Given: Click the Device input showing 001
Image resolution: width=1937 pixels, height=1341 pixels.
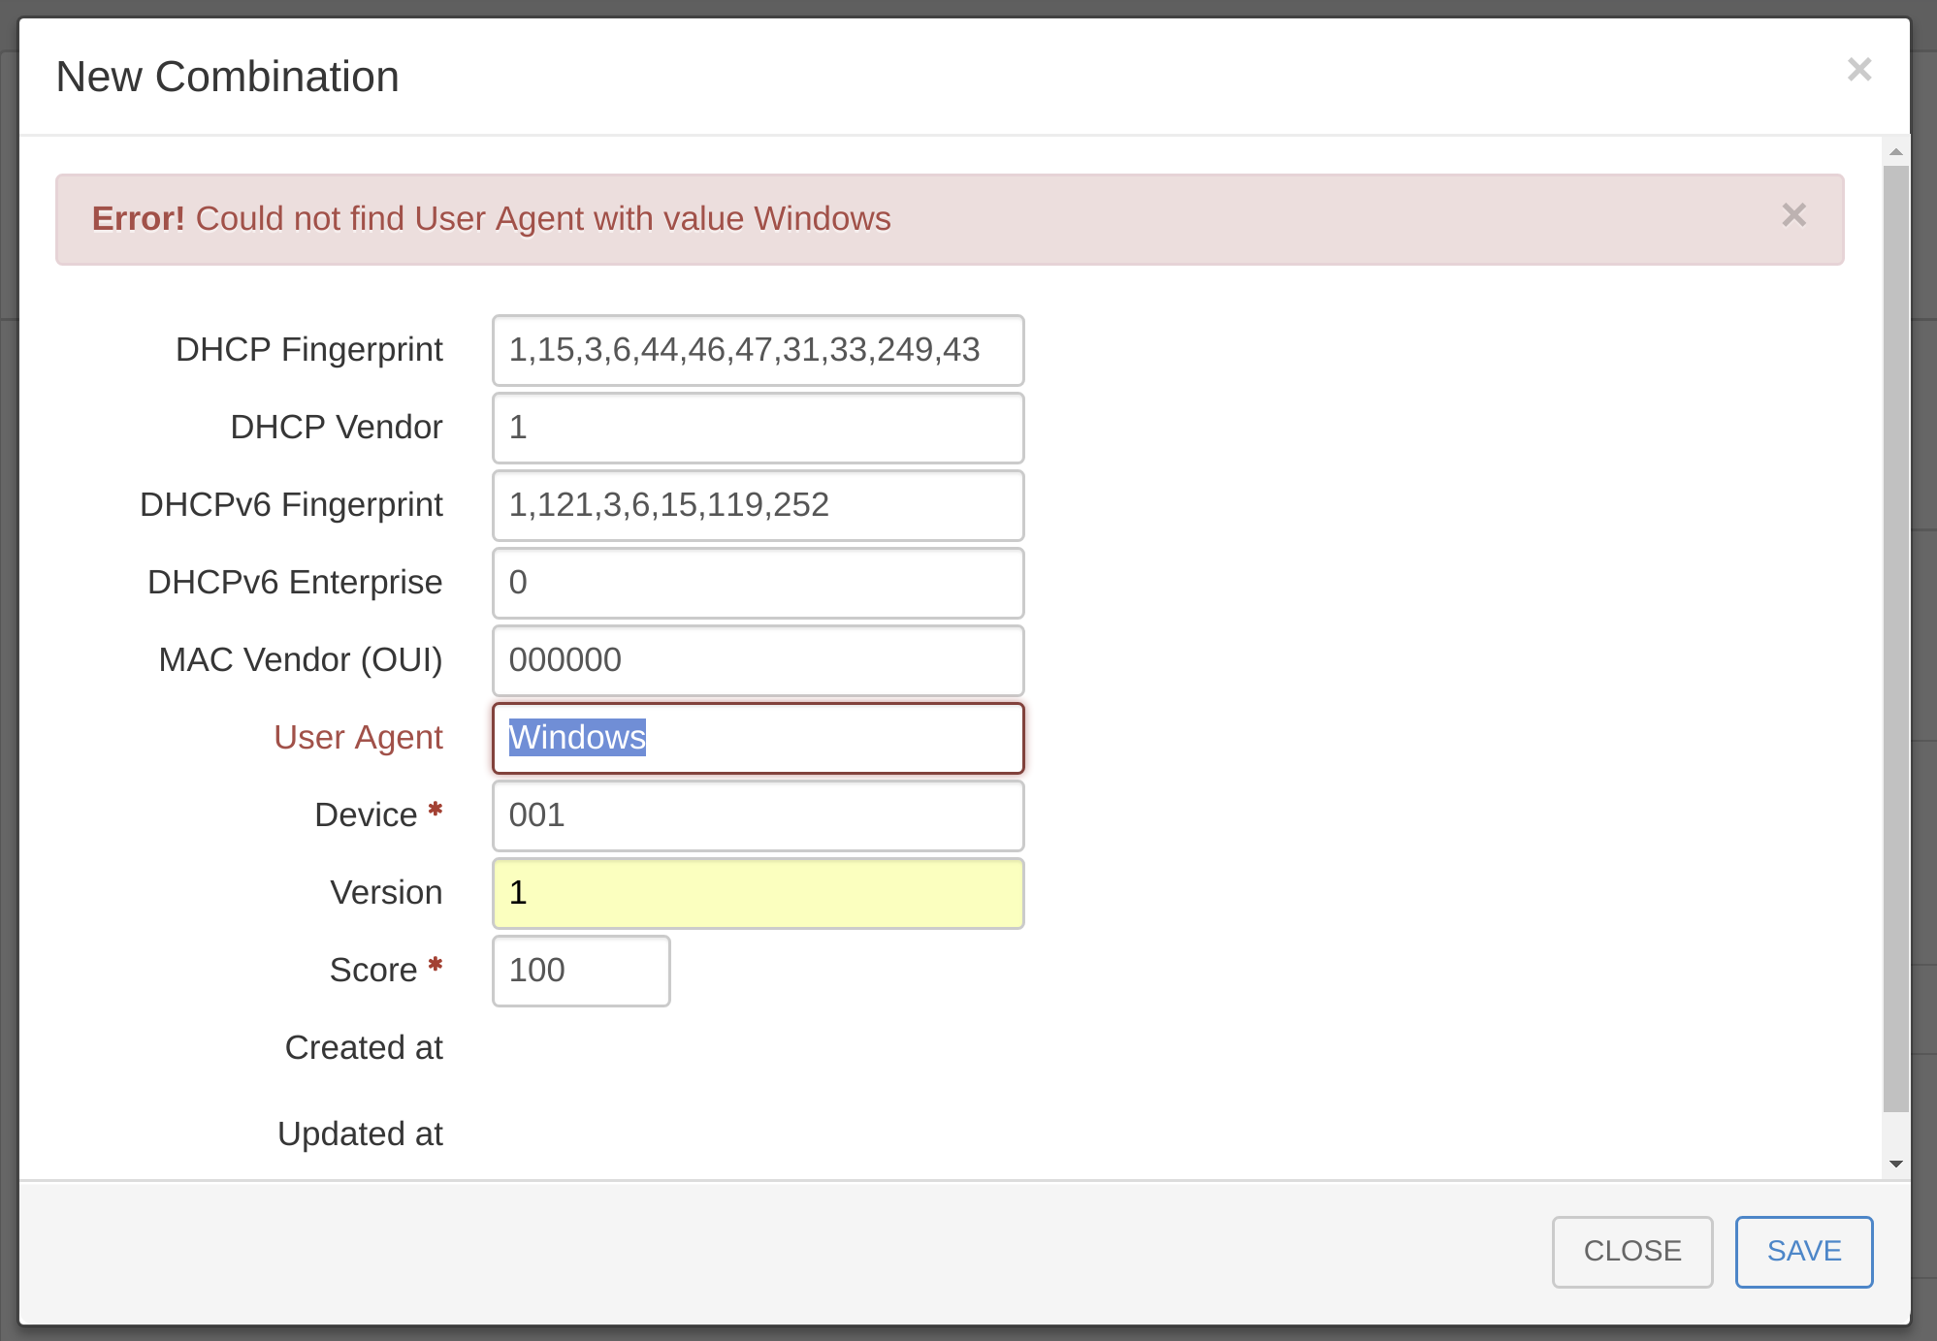Looking at the screenshot, I should (x=758, y=815).
